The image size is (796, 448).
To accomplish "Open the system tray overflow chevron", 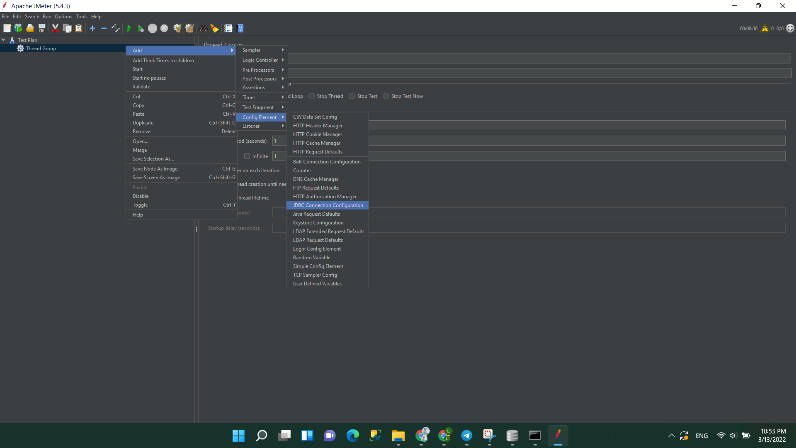I will (x=671, y=436).
